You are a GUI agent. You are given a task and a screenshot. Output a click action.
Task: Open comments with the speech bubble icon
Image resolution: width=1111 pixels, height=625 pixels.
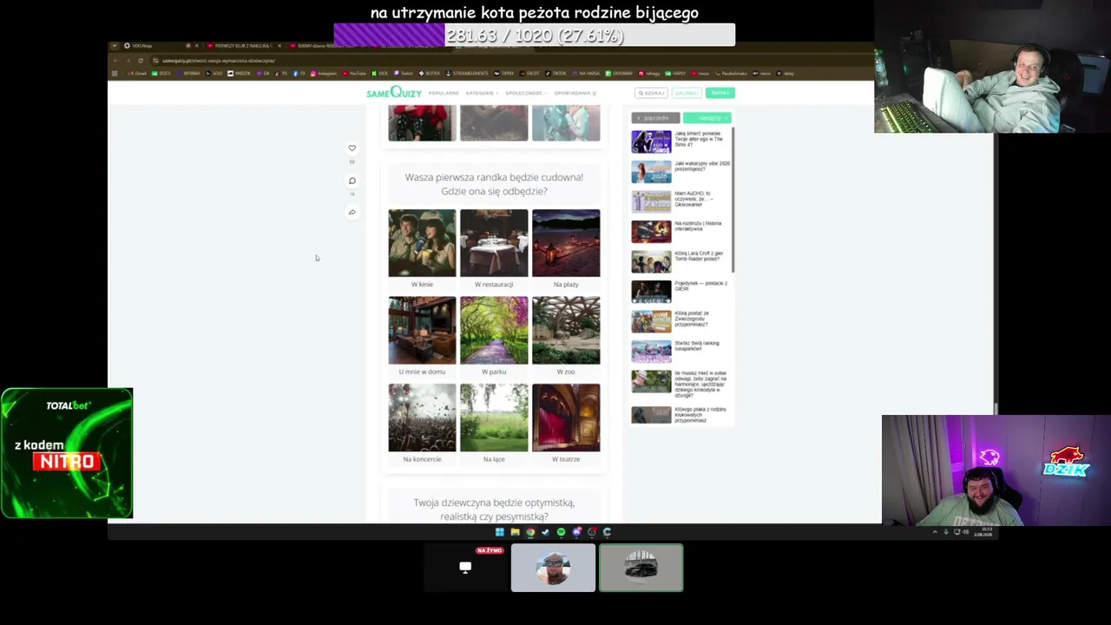(352, 181)
